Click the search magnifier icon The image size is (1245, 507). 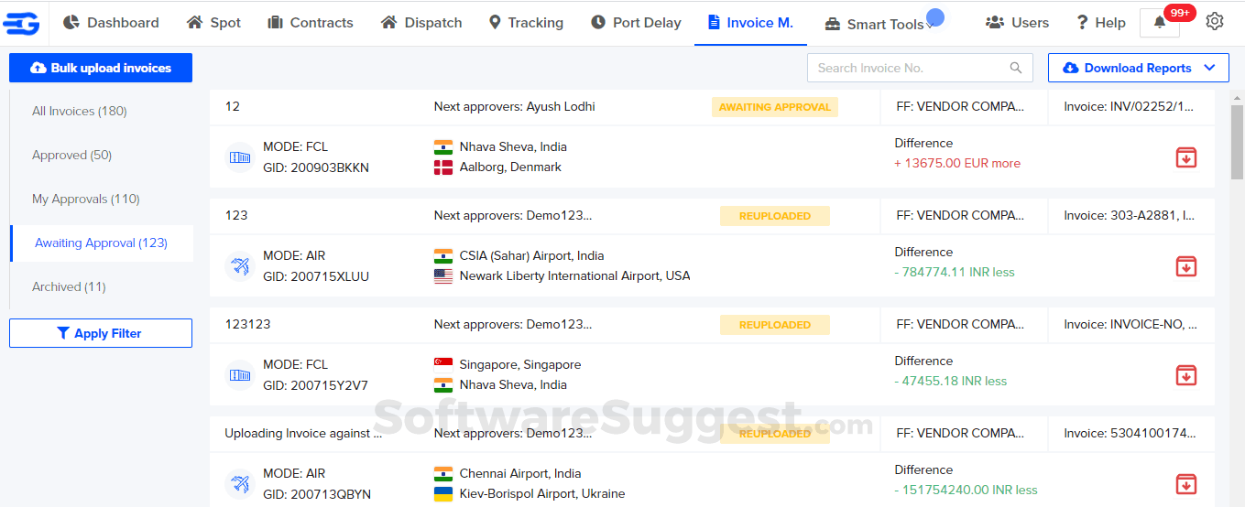[x=1015, y=68]
